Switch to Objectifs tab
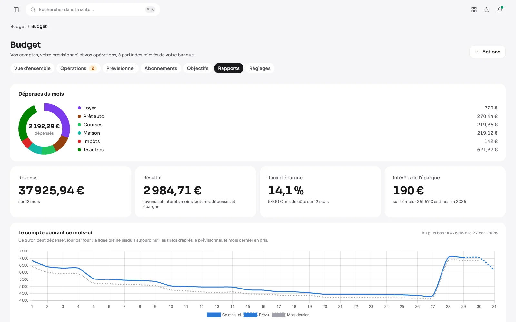The image size is (516, 322). click(198, 68)
